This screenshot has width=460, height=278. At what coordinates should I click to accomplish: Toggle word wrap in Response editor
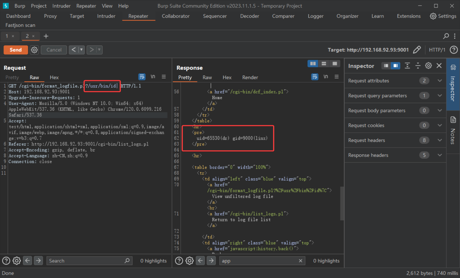tap(315, 77)
